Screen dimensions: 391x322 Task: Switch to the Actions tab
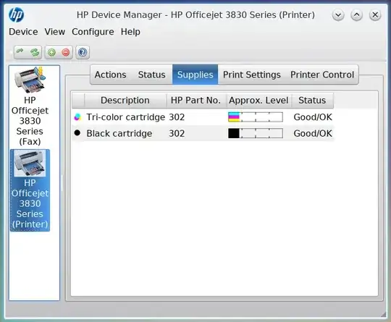coord(111,75)
